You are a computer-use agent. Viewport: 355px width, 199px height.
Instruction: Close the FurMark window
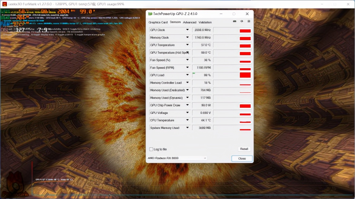[x=348, y=4]
